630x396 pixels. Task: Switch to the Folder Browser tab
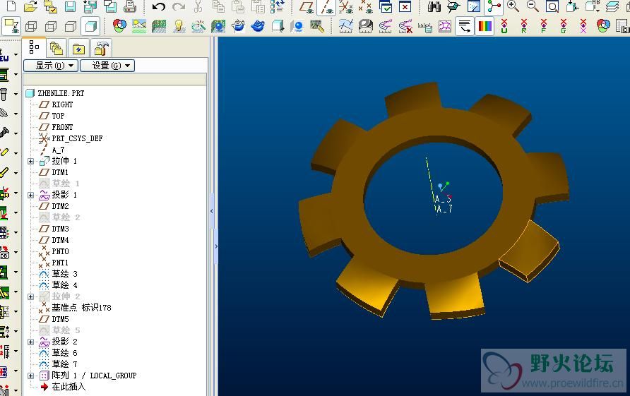57,49
